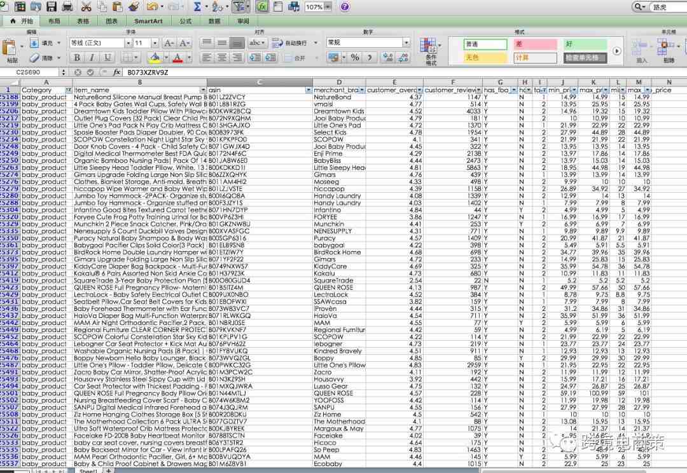Viewport: 687px width, 473px height.
Task: Toggle Italic formatting
Action: (x=92, y=57)
